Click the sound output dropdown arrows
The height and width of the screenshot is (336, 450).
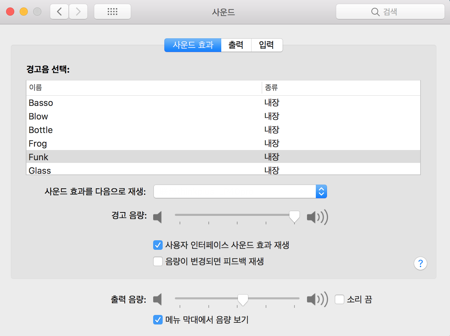(321, 191)
